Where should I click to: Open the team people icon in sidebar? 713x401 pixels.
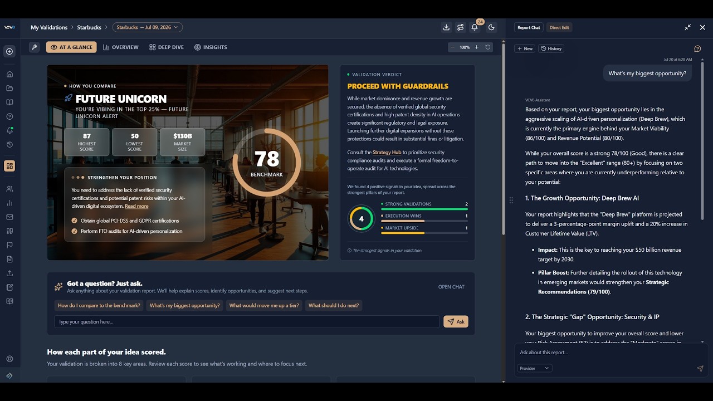[9, 189]
